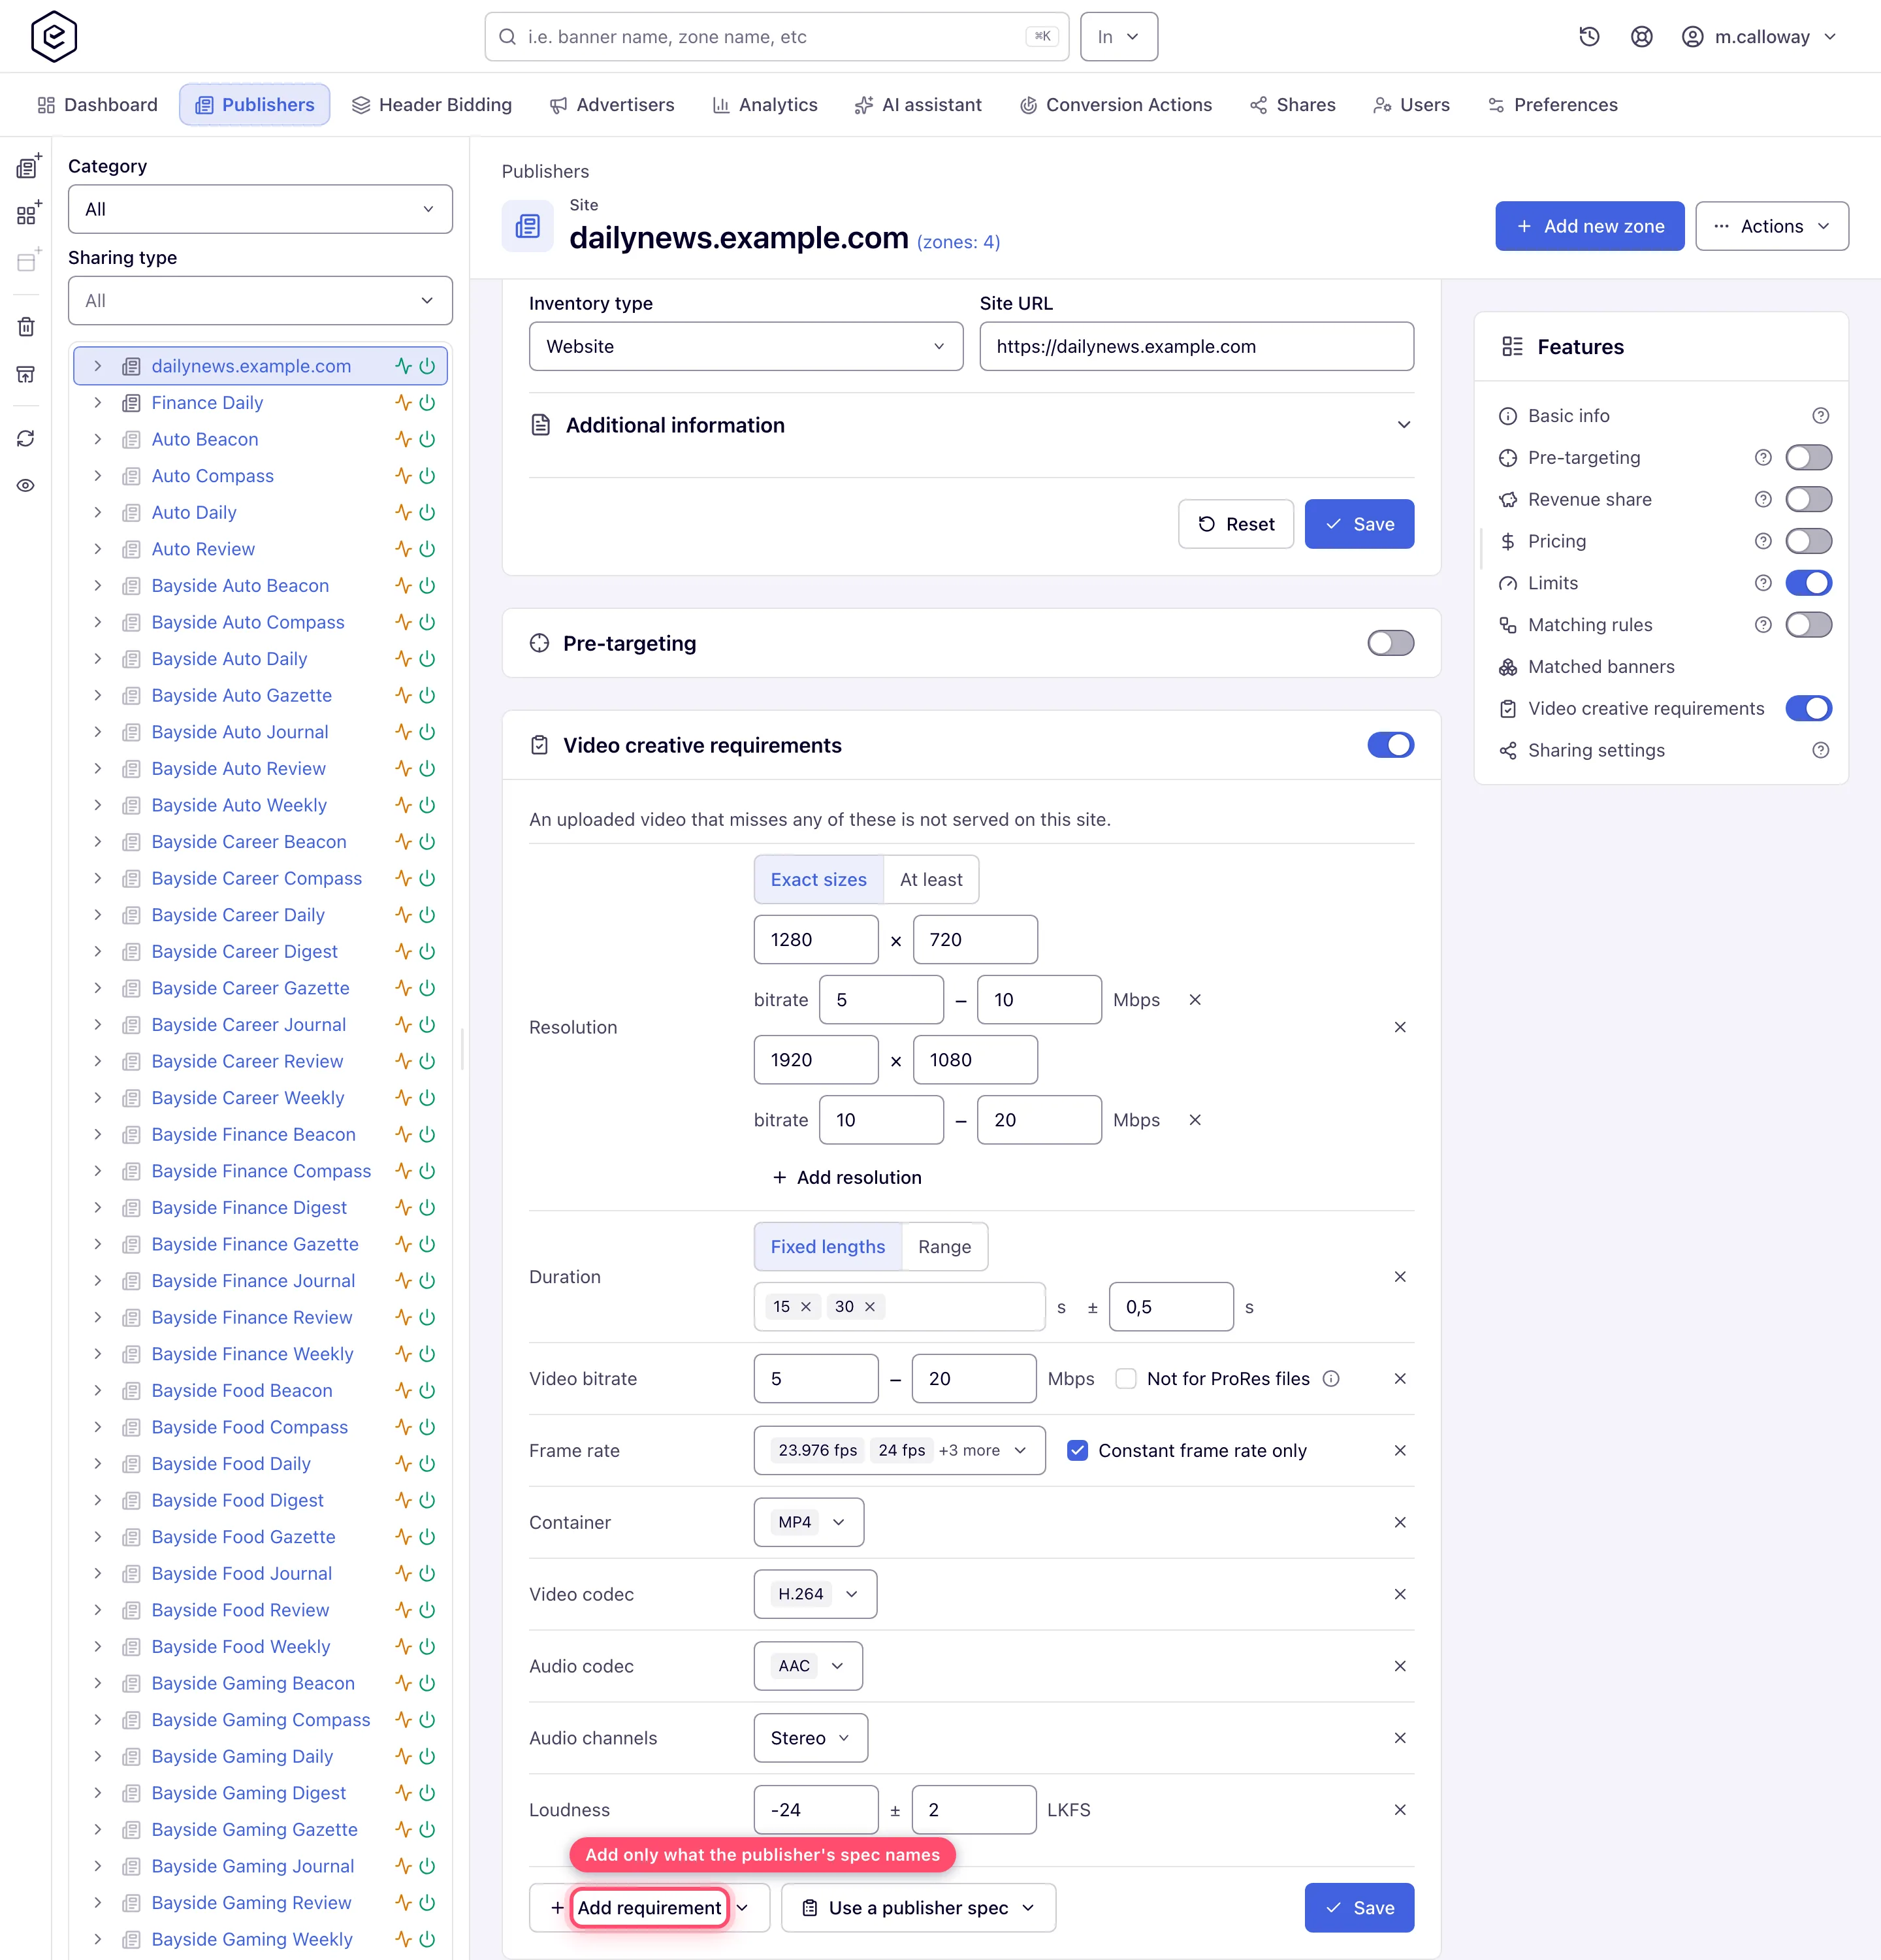Turn off Video creative requirements section switch
The height and width of the screenshot is (1960, 1881).
1391,745
